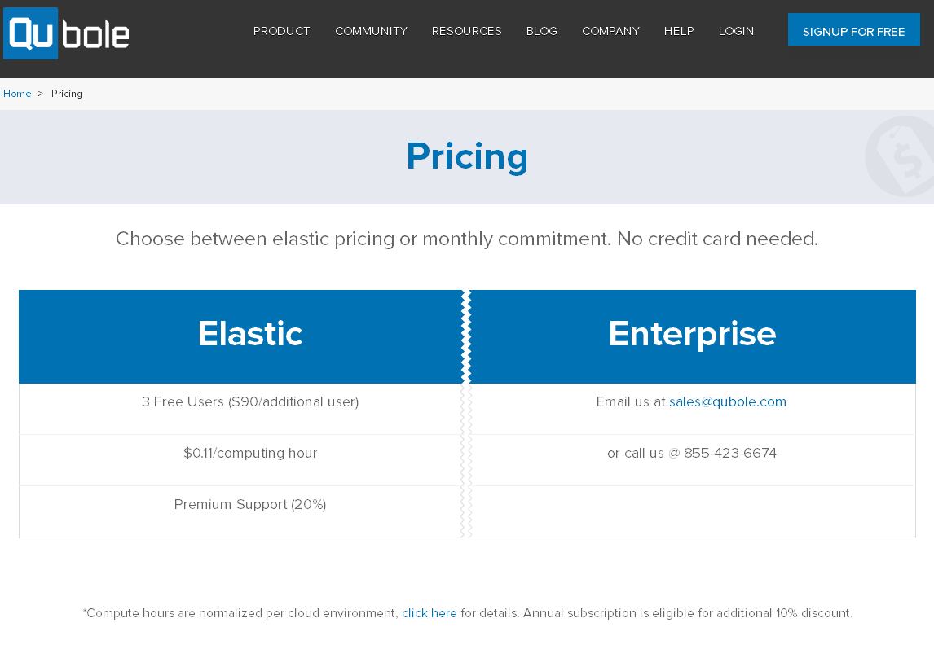Click the Pricing page heading
The image size is (934, 645).
[x=467, y=156]
